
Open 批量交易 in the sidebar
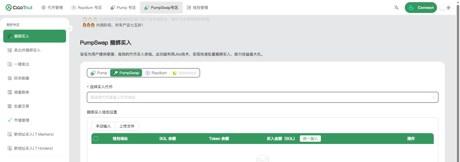pyautogui.click(x=35, y=106)
